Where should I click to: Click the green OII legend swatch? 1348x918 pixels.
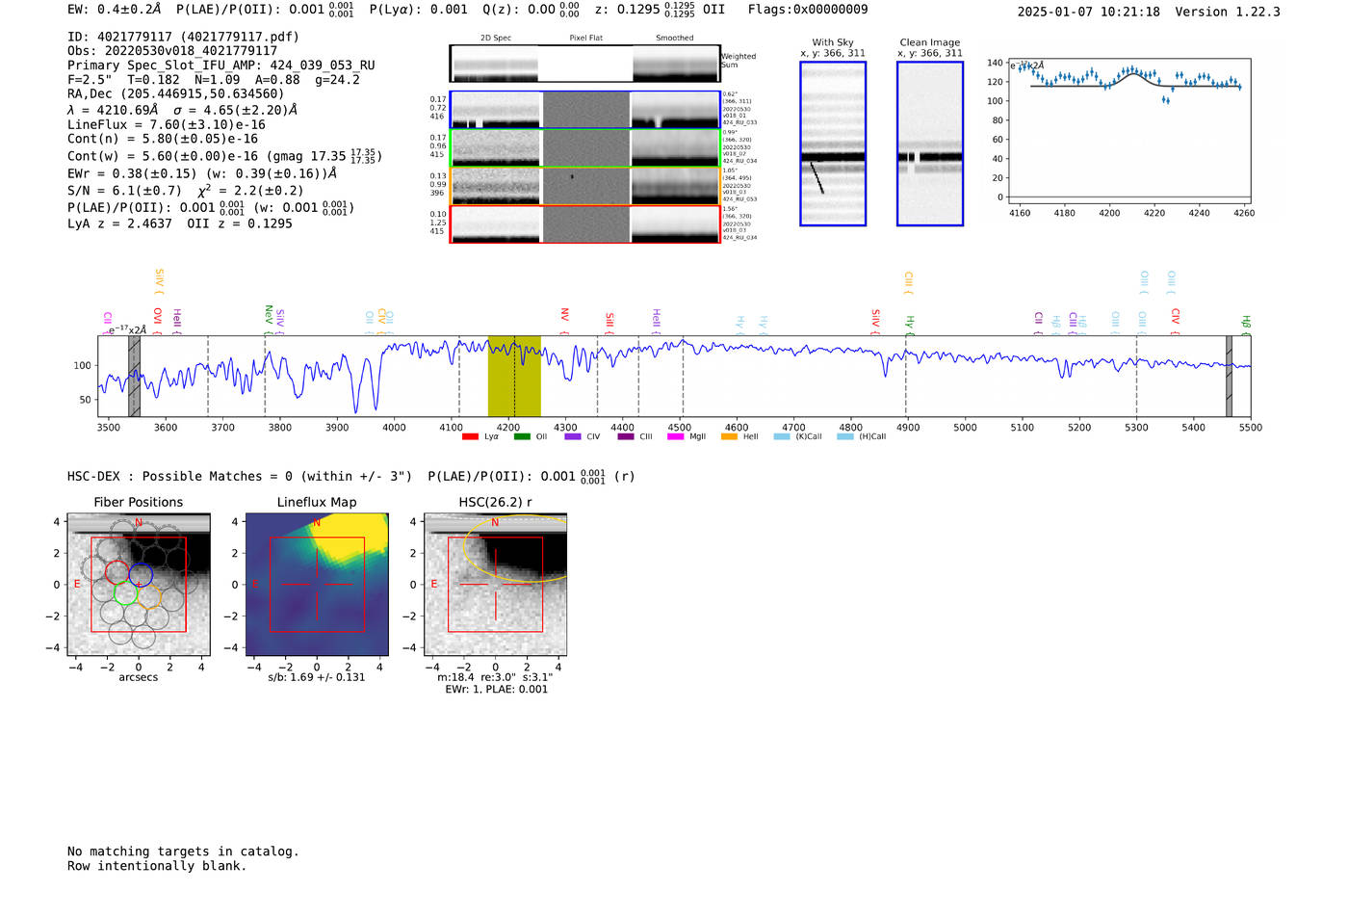522,436
